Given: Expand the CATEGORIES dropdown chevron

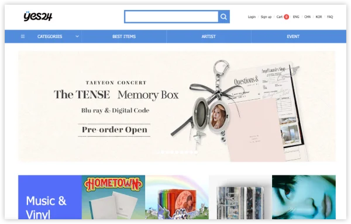Looking at the screenshot, I should [x=77, y=36].
